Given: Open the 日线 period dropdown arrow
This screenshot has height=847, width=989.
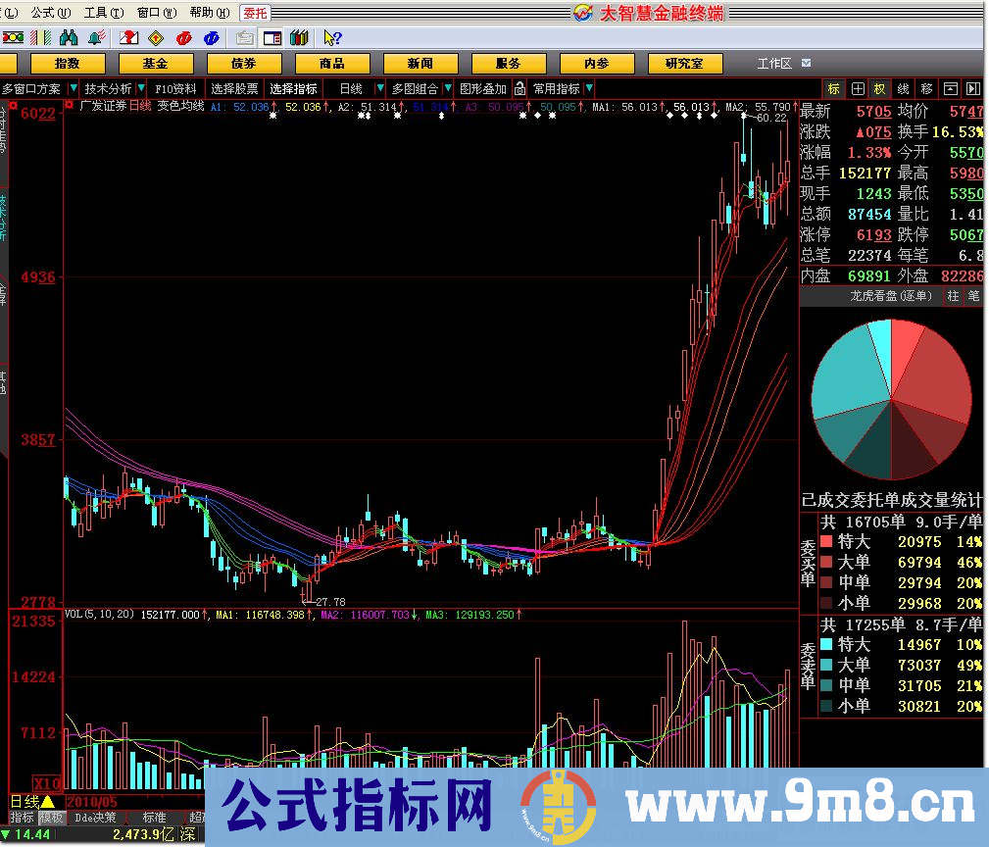Looking at the screenshot, I should coord(379,88).
